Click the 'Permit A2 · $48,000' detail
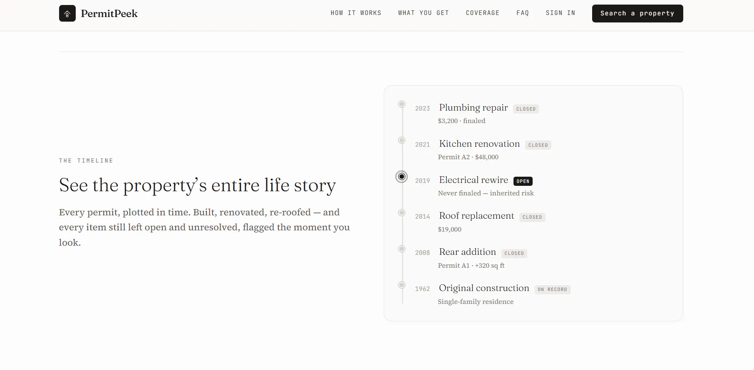 coord(468,157)
